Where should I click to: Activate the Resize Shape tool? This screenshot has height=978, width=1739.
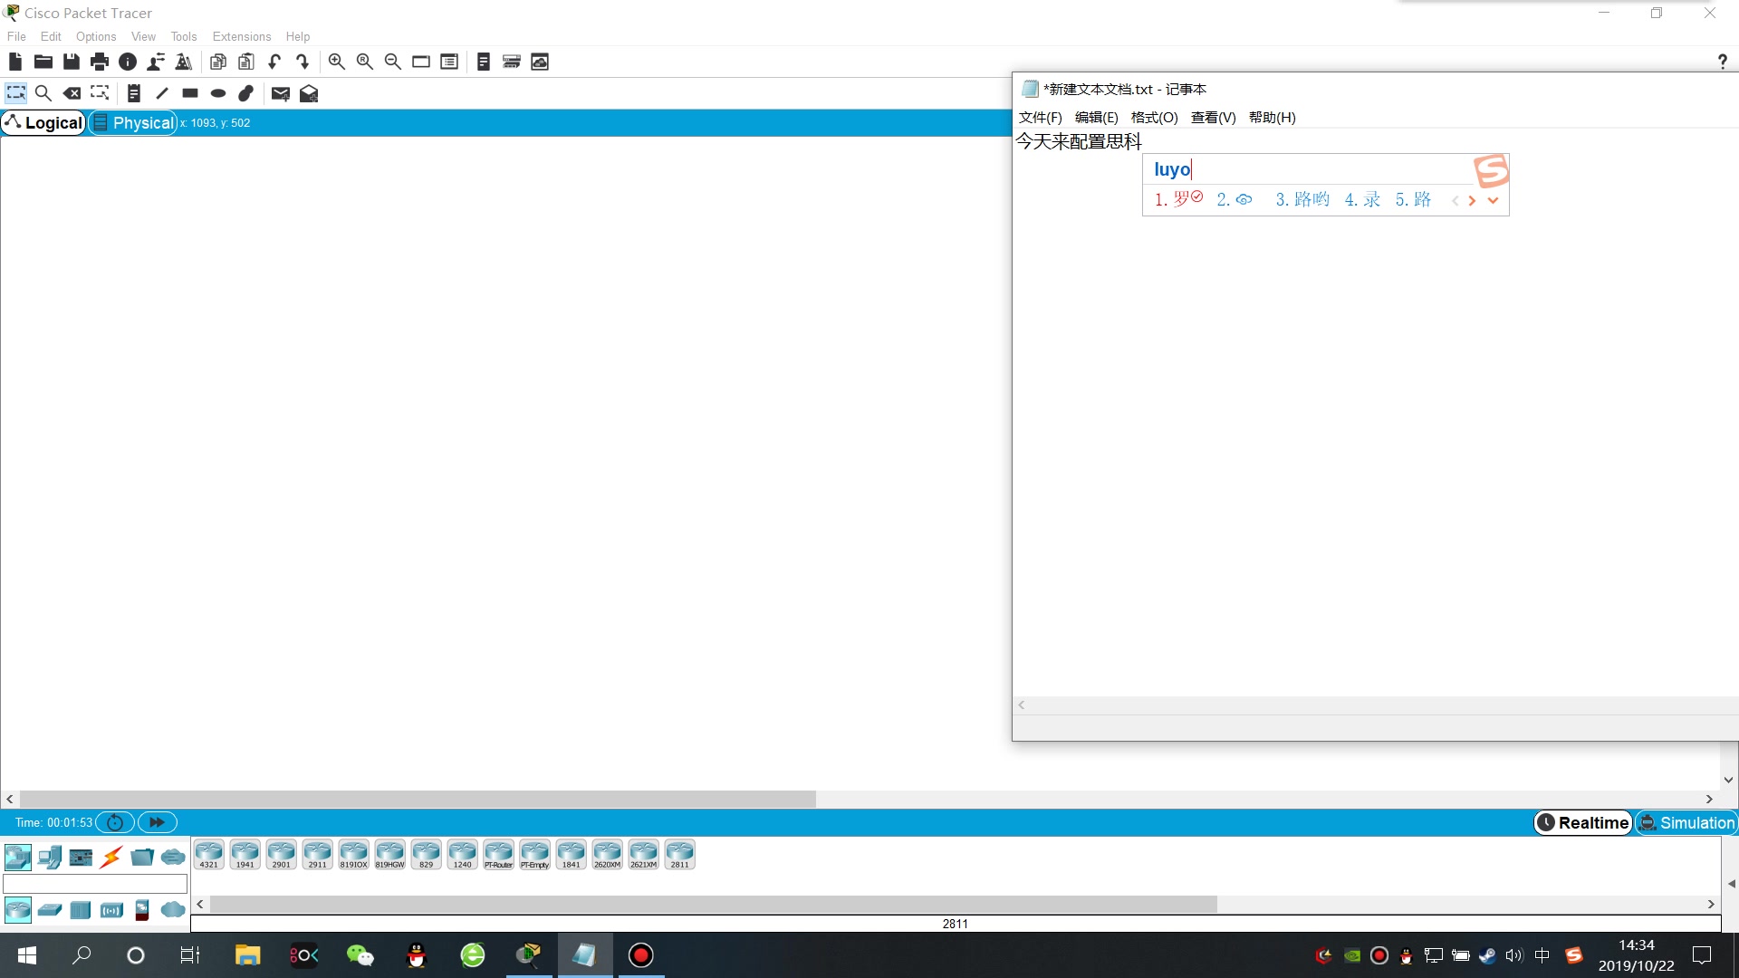click(100, 93)
